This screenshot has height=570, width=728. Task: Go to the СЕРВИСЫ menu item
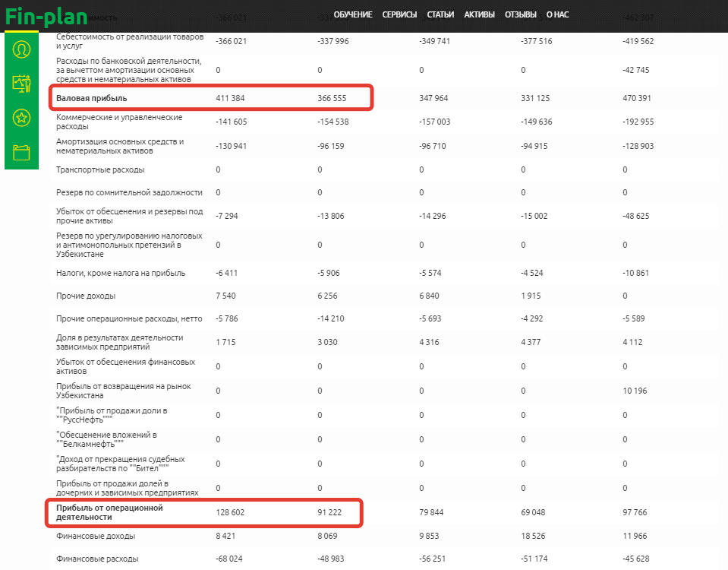[400, 14]
